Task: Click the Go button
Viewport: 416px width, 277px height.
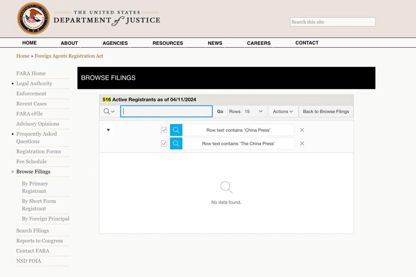Action: pos(220,111)
